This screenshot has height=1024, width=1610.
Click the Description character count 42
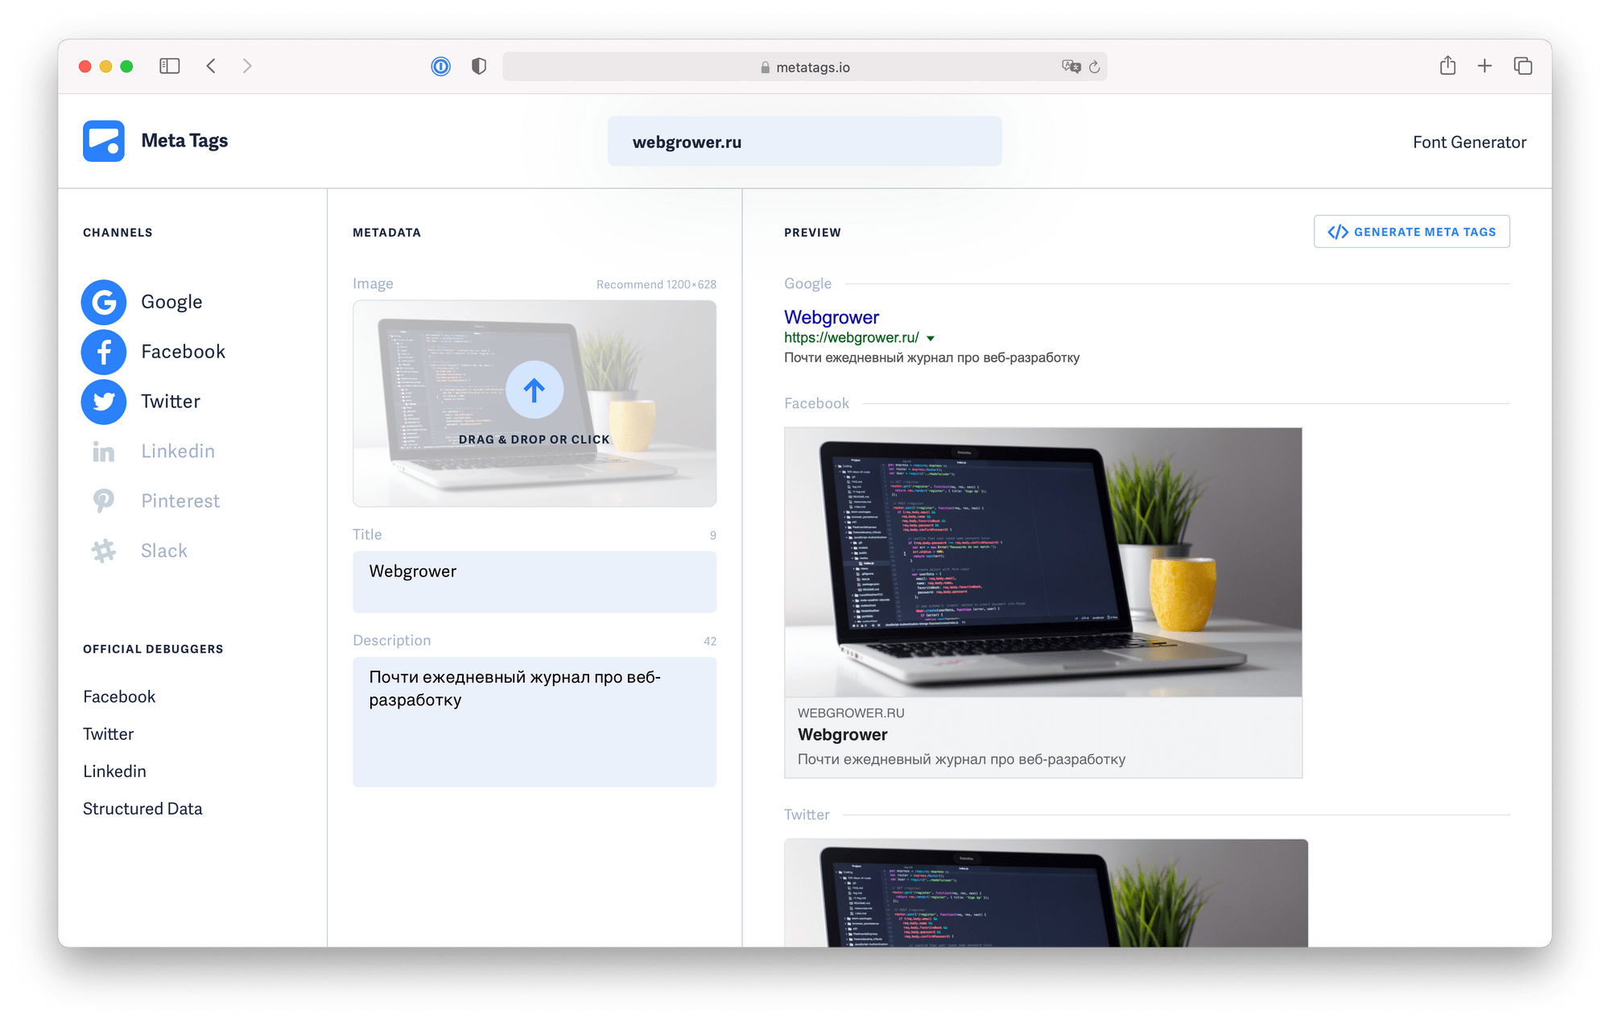click(710, 642)
